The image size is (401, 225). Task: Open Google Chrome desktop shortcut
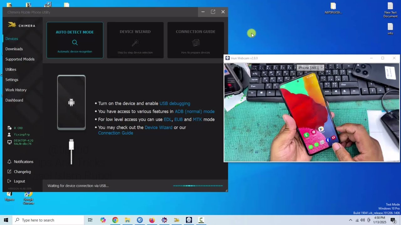[x=28, y=198]
